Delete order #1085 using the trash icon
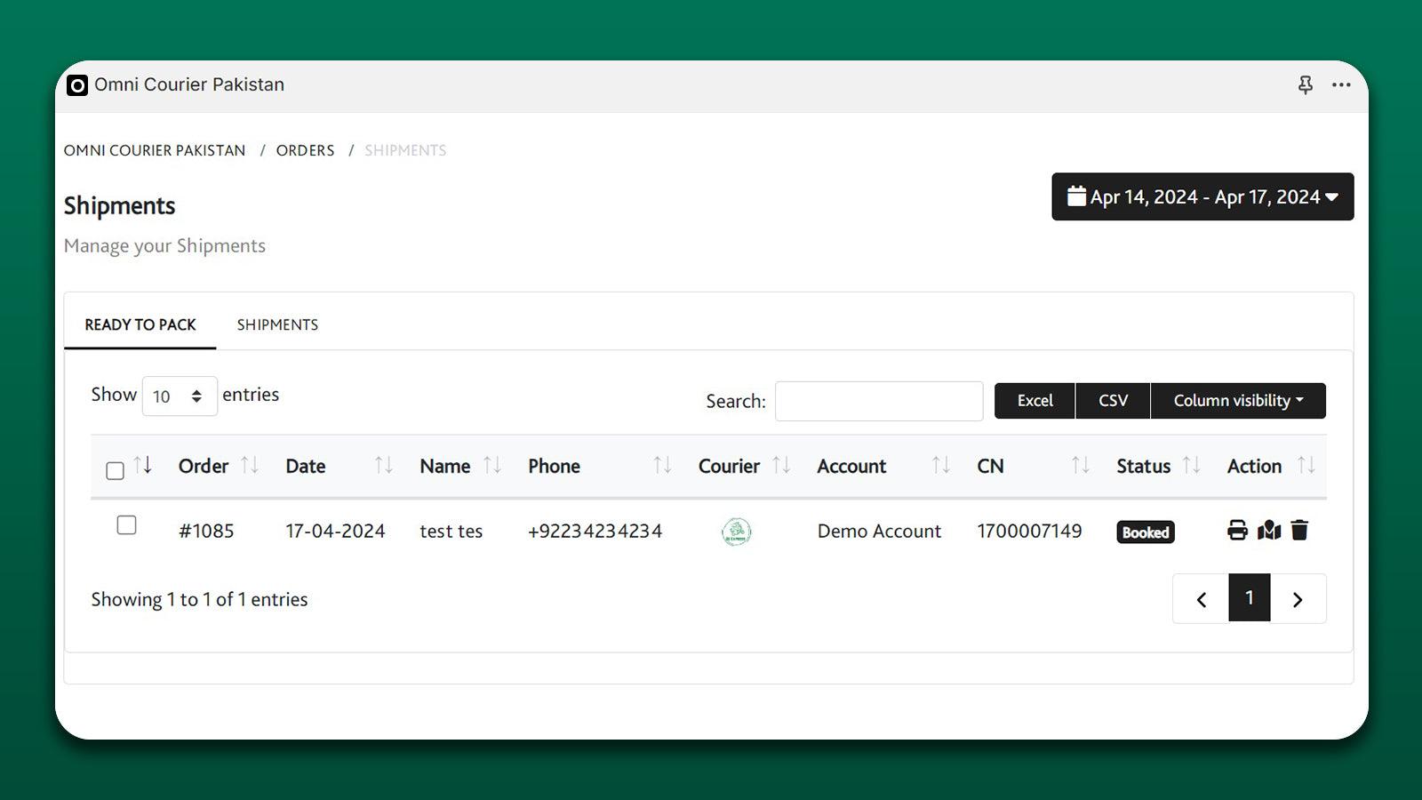 tap(1298, 530)
